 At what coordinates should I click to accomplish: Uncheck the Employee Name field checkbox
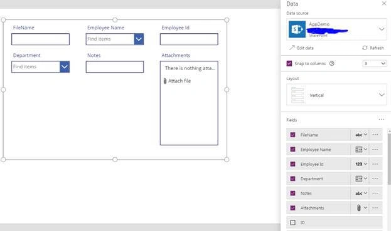tap(292, 150)
